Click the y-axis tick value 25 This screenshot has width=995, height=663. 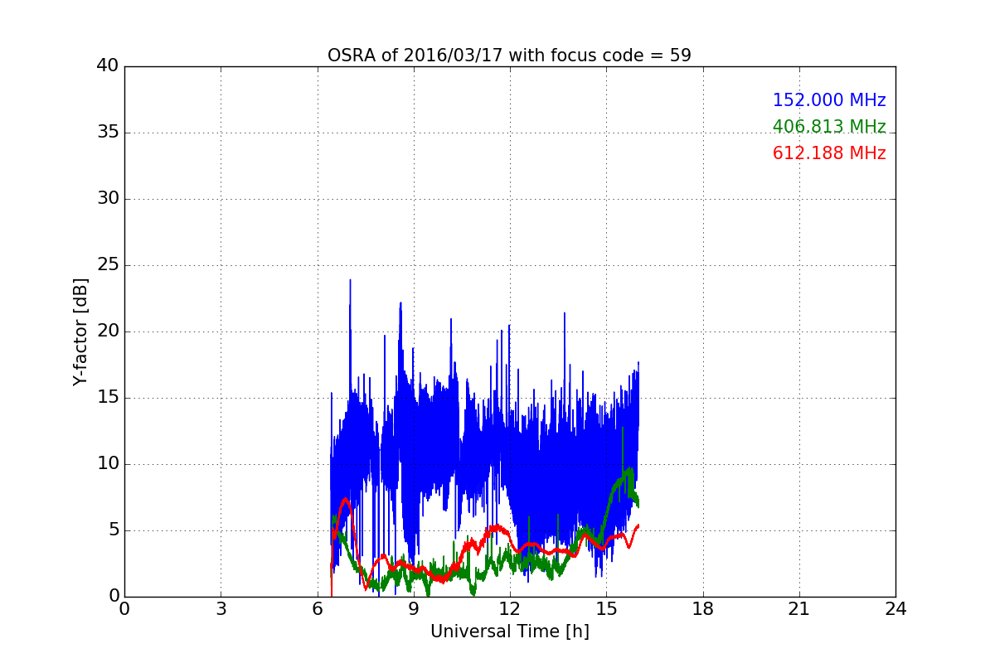click(108, 265)
